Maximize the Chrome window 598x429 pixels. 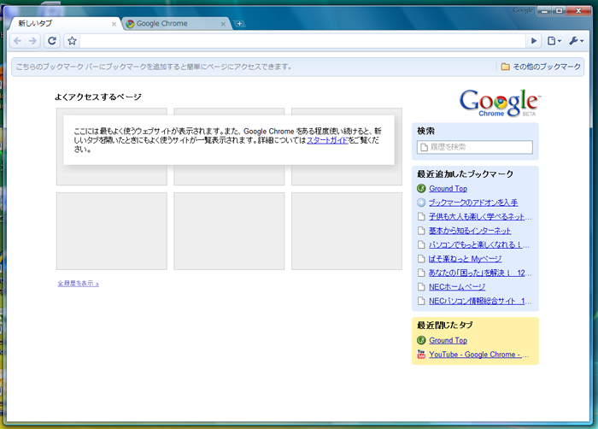tap(559, 11)
